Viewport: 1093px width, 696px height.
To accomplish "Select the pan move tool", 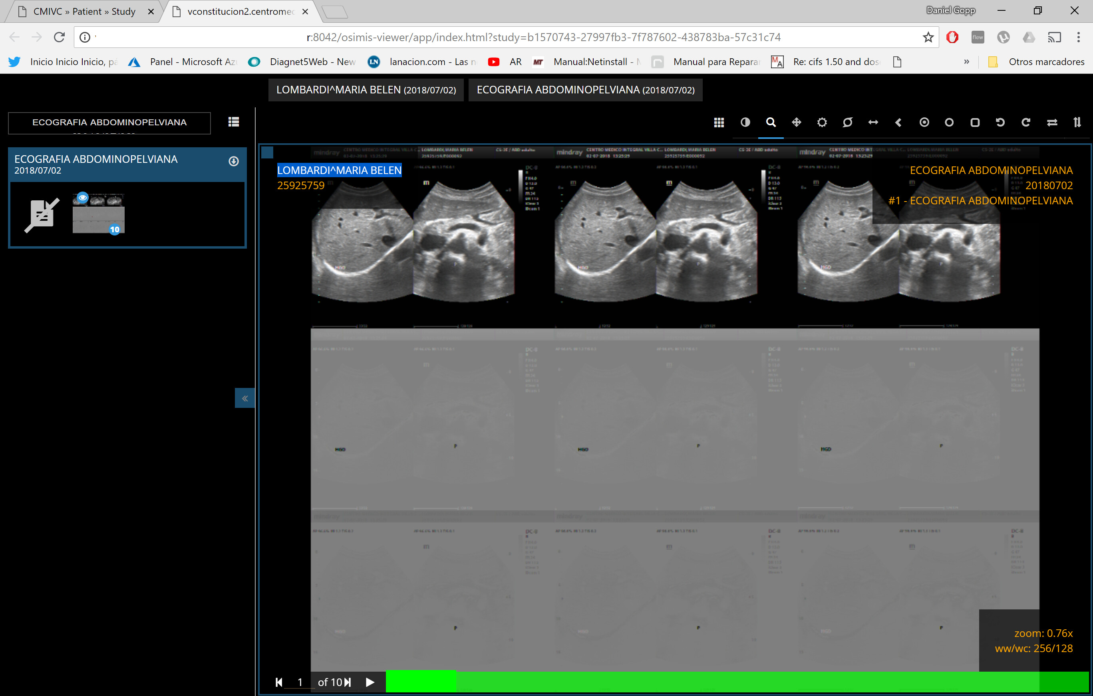I will (796, 123).
